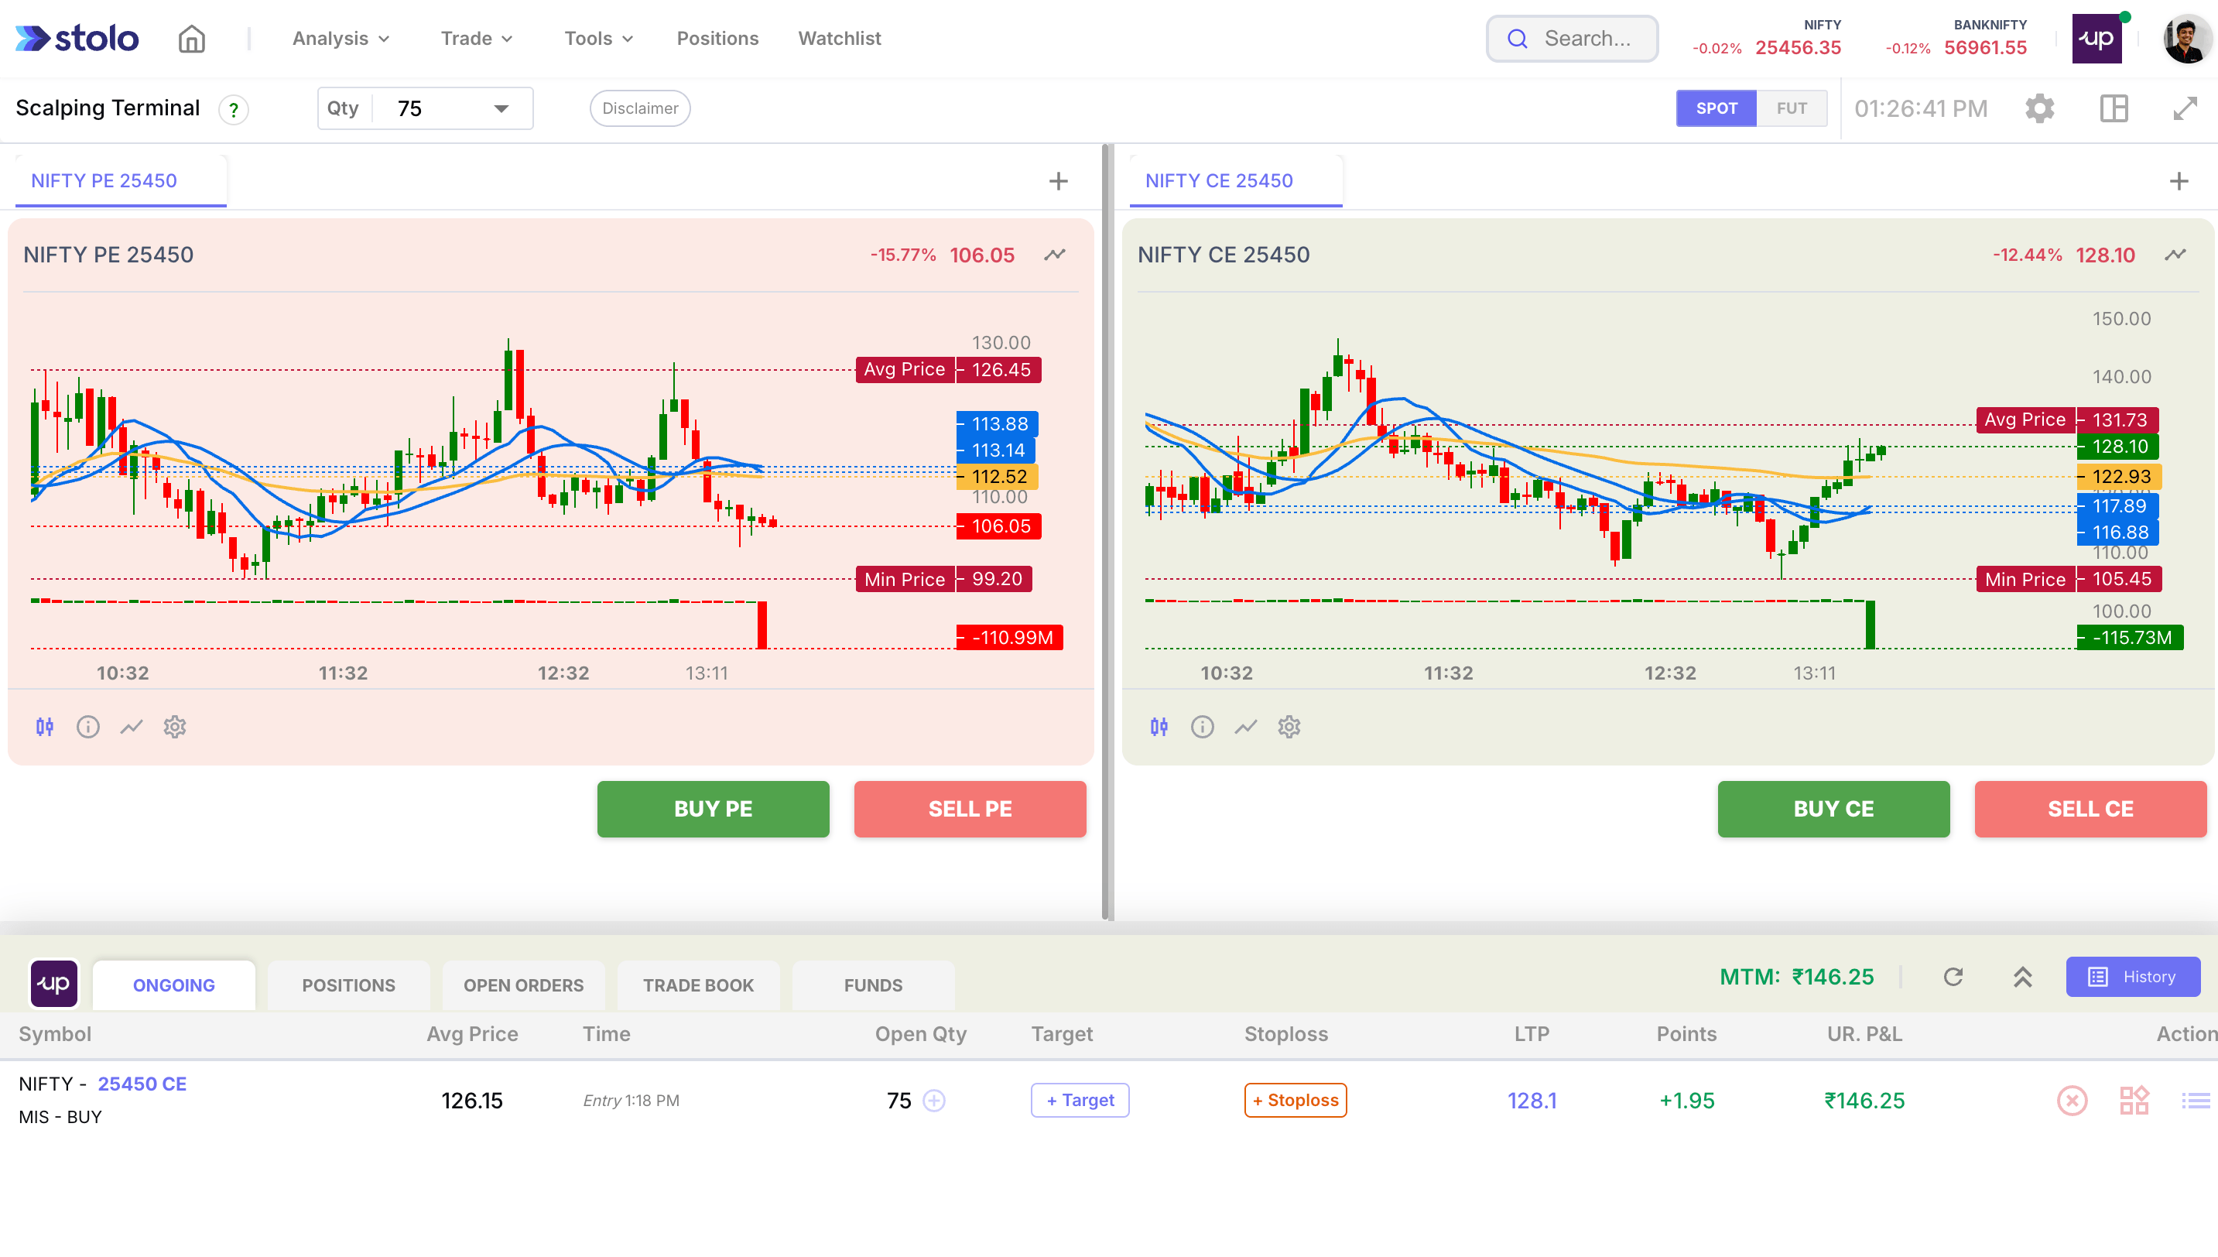Open the split layout icon in top toolbar
This screenshot has width=2218, height=1257.
pyautogui.click(x=2114, y=108)
